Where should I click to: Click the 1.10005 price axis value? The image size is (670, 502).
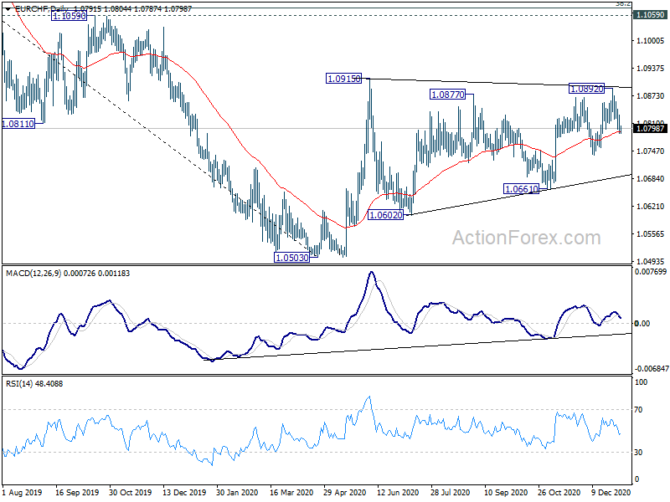pyautogui.click(x=650, y=40)
